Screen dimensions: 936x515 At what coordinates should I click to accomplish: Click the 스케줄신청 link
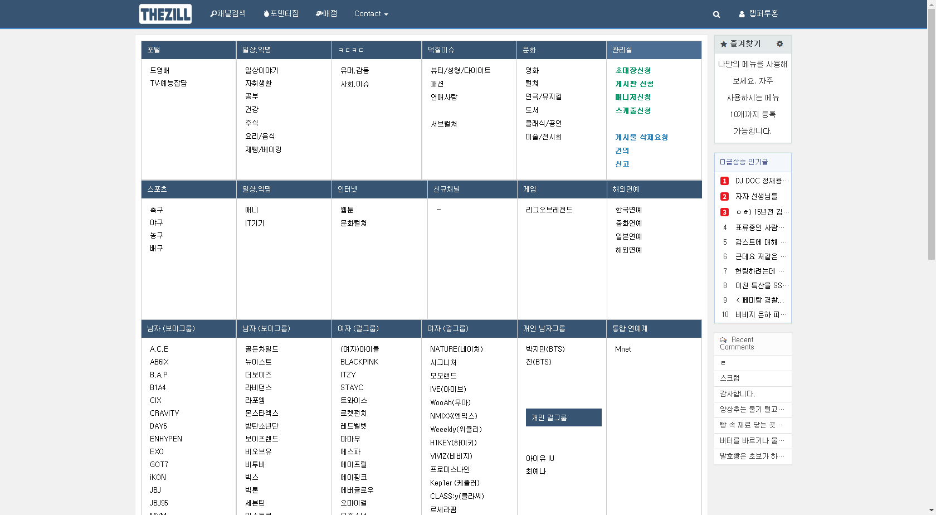click(633, 110)
